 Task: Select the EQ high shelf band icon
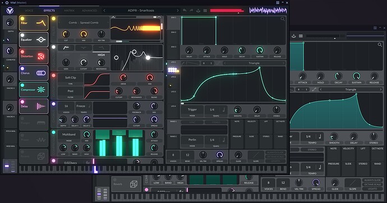click(x=101, y=48)
